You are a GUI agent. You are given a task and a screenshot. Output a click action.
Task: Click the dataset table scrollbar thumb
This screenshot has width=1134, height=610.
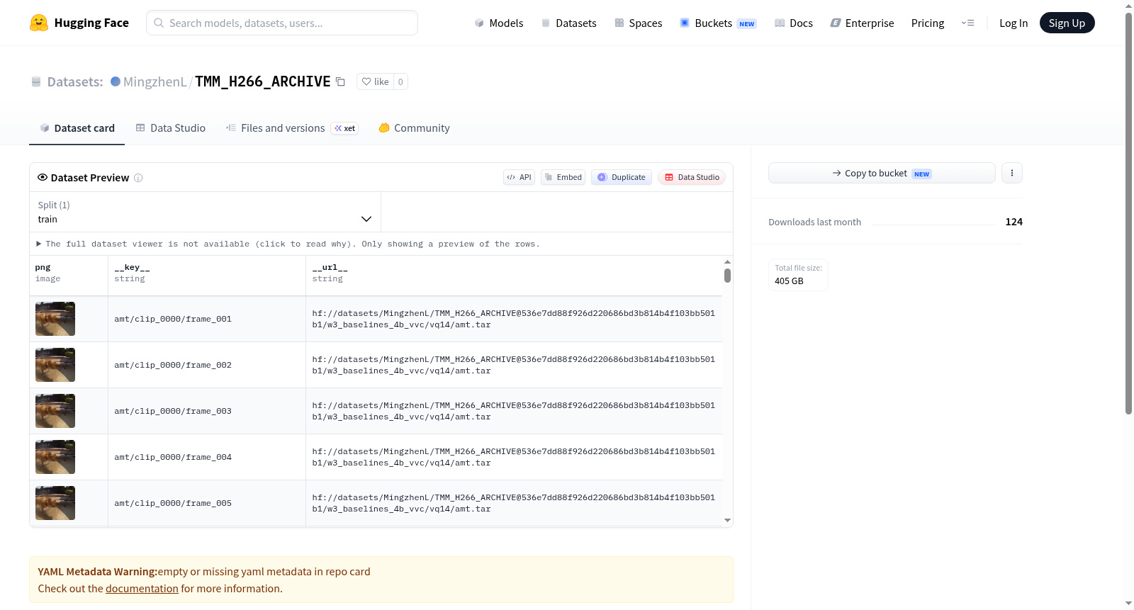point(727,276)
